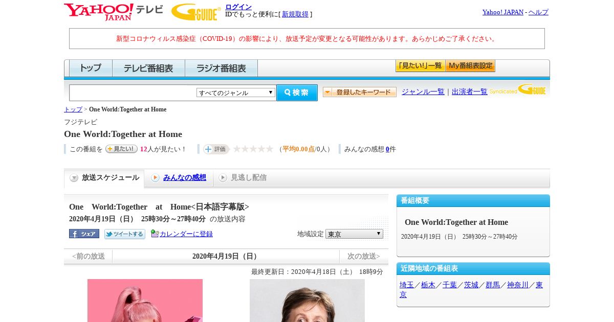Click the ログイン link
Screen dimensions: 614x322
[238, 7]
